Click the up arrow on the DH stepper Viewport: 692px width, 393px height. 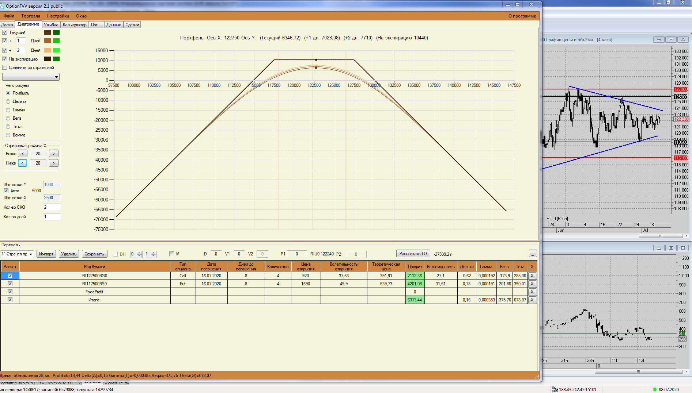point(139,253)
